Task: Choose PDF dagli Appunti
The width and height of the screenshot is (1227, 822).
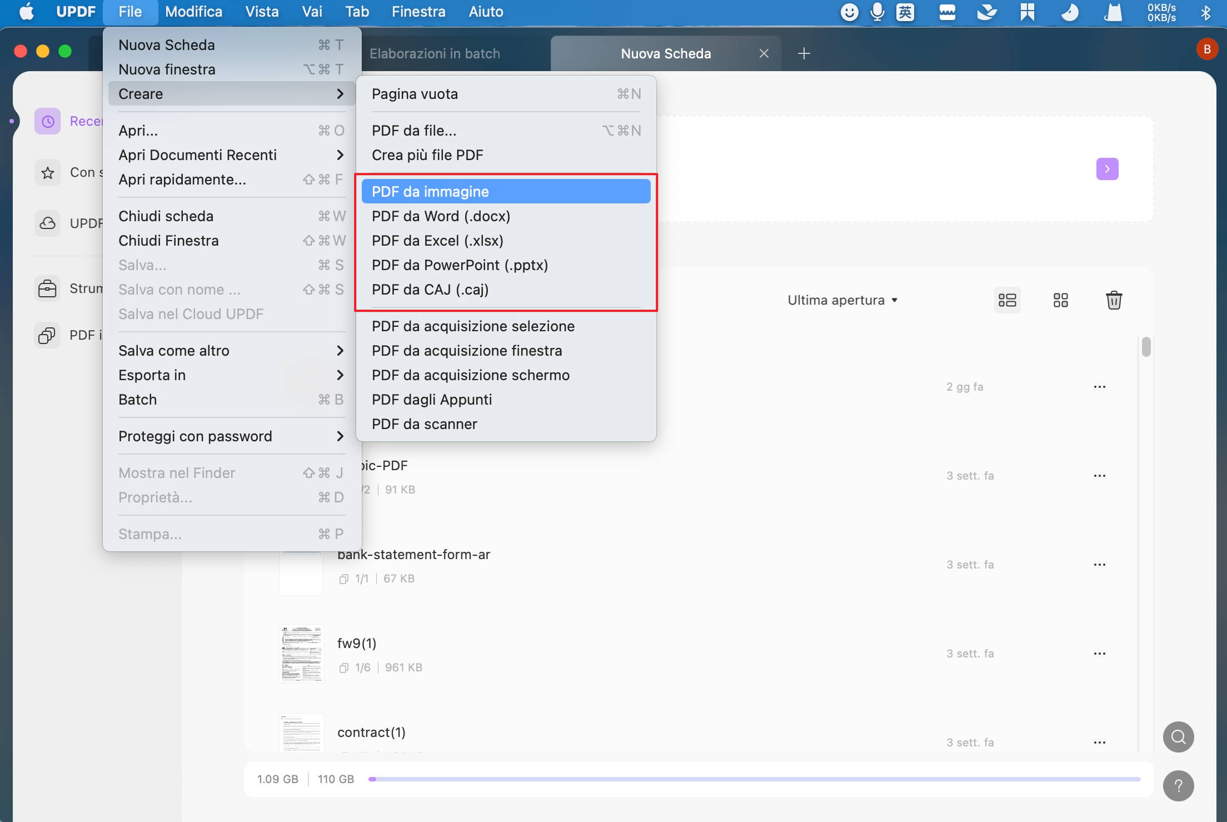Action: 506,400
